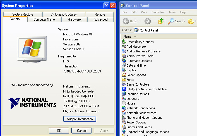Click the 'NI Embedded Controller' text
197x136 pixels.
[79, 91]
